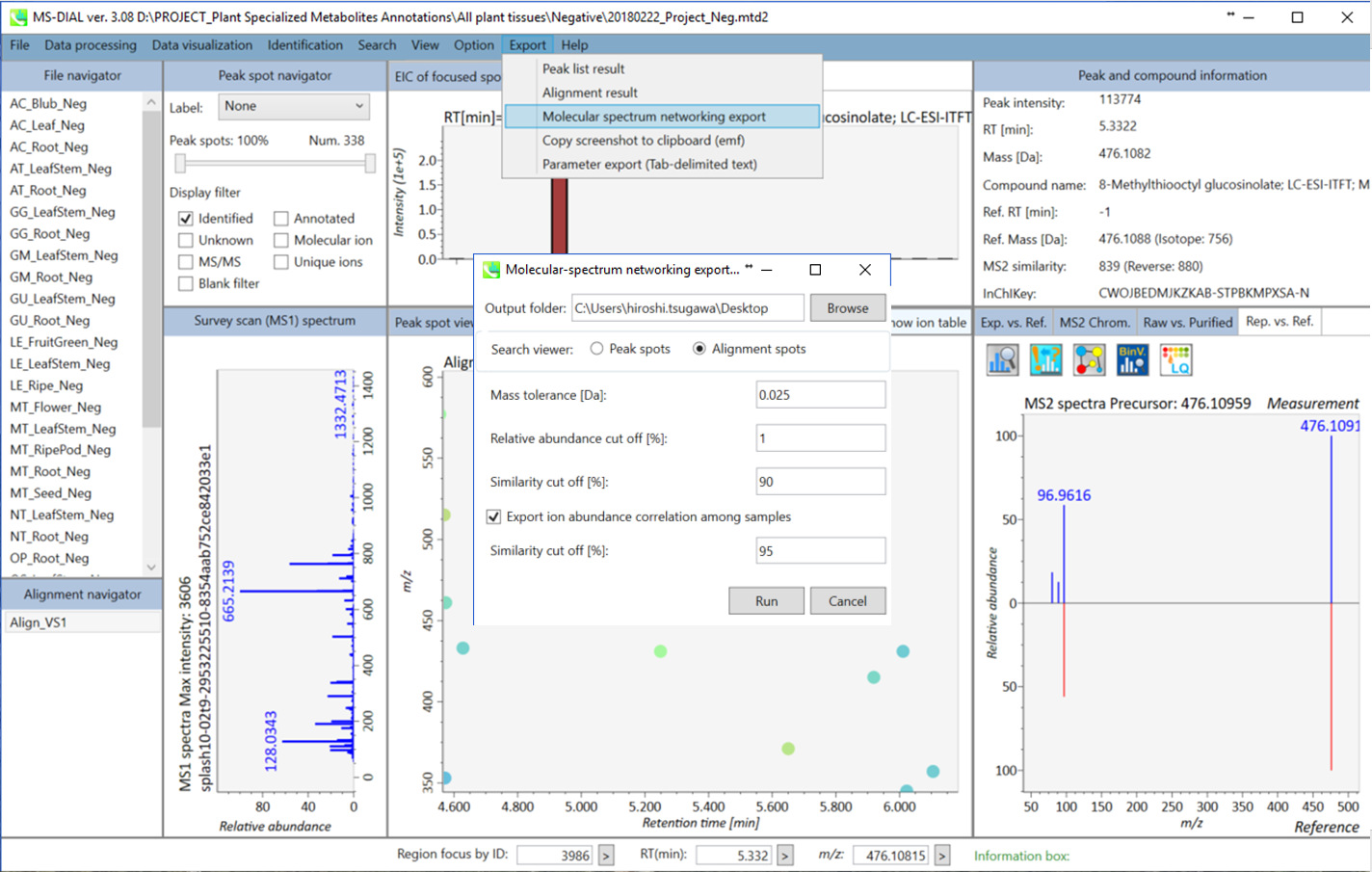Screen dimensions: 1372x872
Task: Click the right handle of Peak spots slider
Action: [x=370, y=164]
